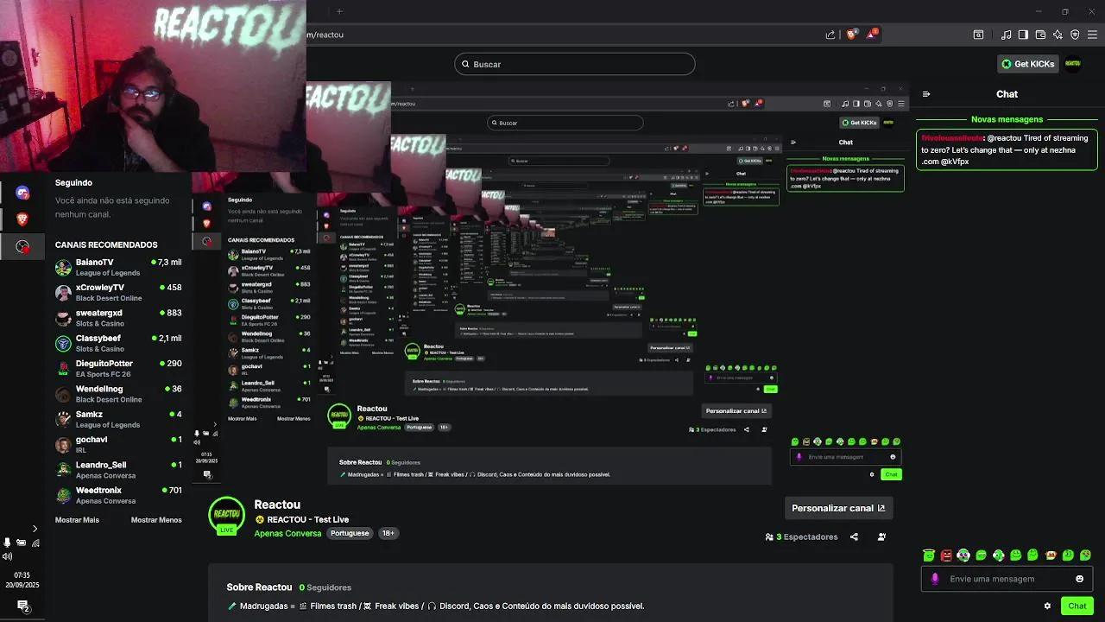This screenshot has height=622, width=1105.
Task: Open the new tab plus button
Action: coord(339,11)
